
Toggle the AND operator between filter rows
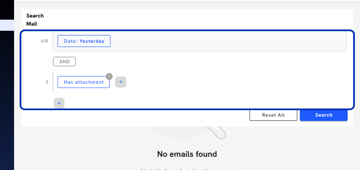[64, 62]
